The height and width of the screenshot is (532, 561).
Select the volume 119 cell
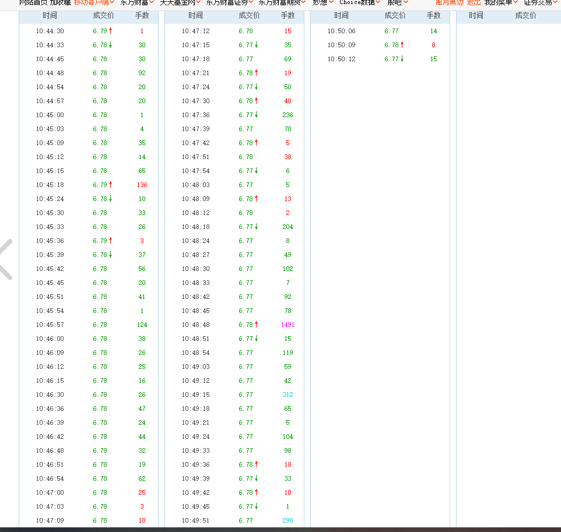pyautogui.click(x=287, y=353)
